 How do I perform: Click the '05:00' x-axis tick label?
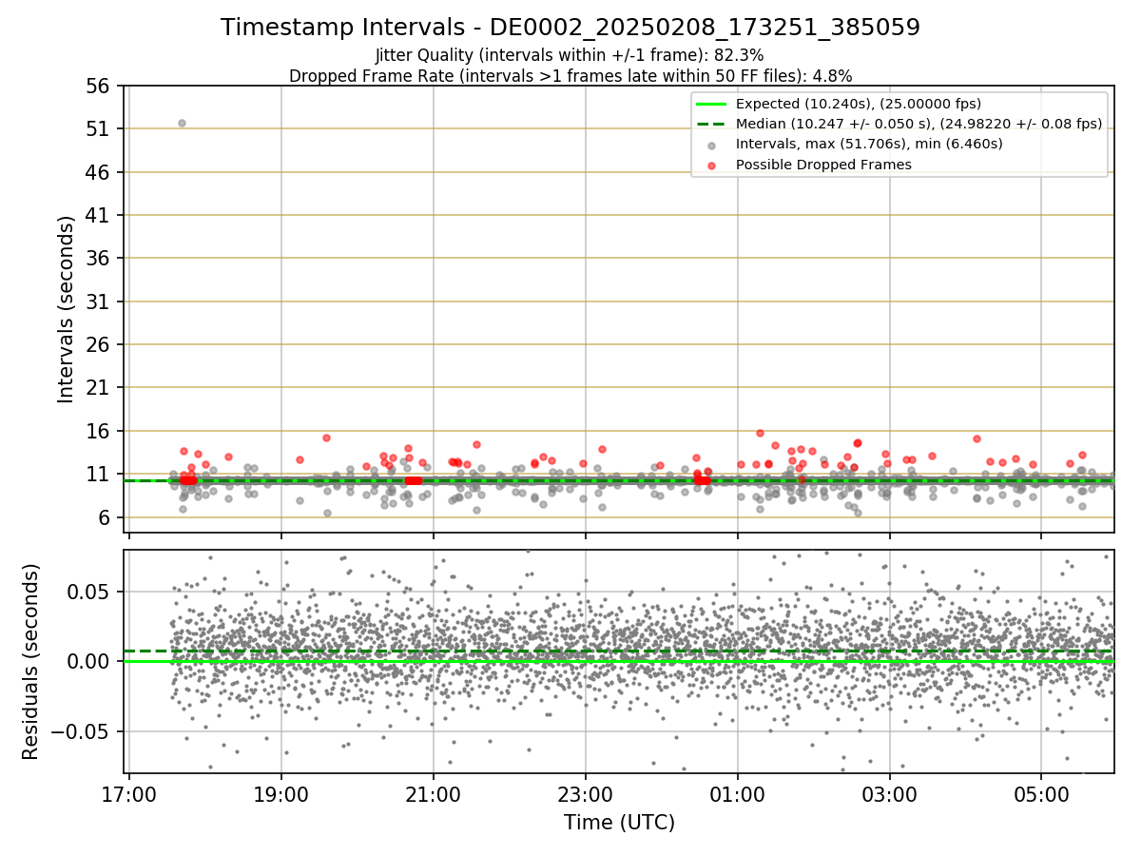1041,793
